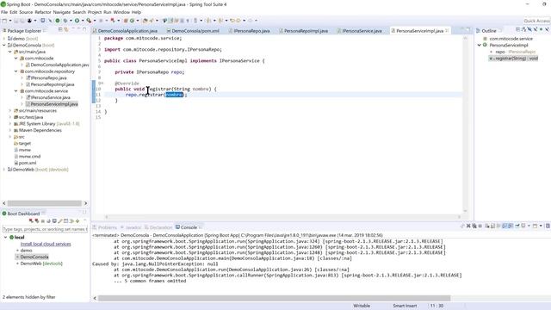This screenshot has height=310, width=551.
Task: Expand the demo project in Package Explorer
Action: click(3, 38)
